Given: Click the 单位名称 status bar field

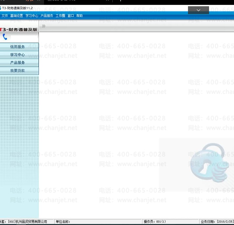Looking at the screenshot, I should 98,222.
